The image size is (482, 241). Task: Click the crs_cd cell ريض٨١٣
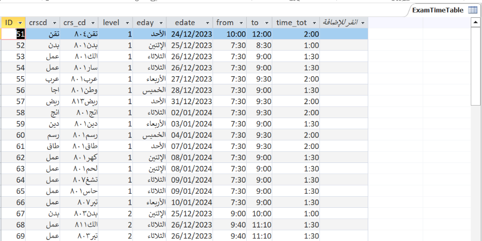click(80, 101)
